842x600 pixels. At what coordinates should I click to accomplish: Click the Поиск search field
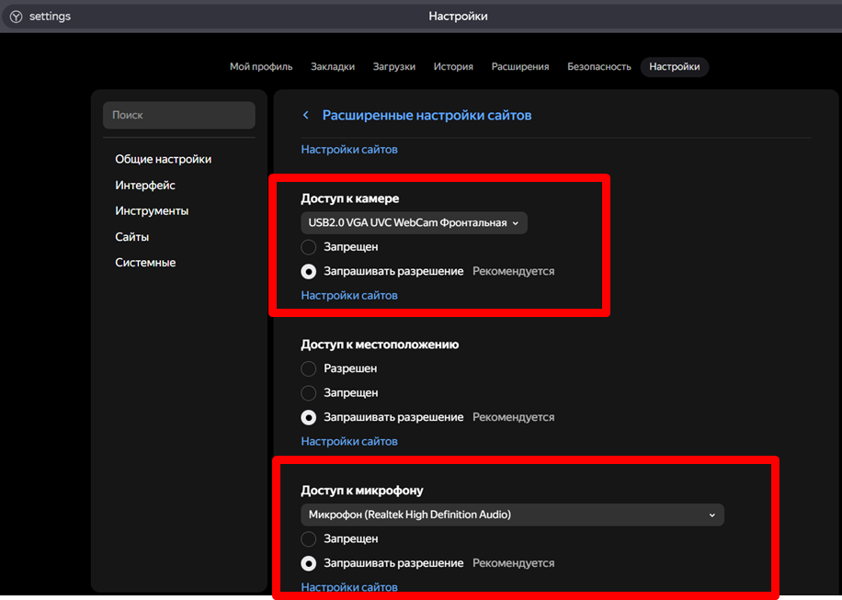pyautogui.click(x=179, y=116)
